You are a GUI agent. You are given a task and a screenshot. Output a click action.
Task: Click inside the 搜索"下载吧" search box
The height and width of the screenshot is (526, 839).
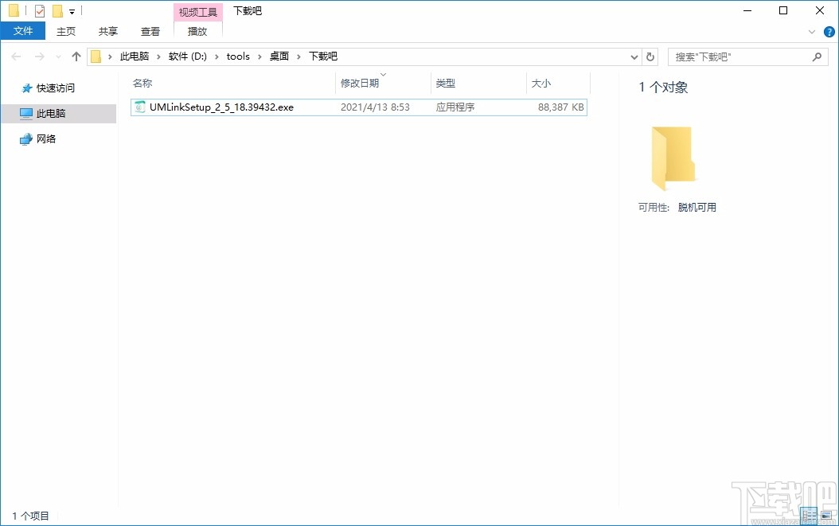click(740, 56)
